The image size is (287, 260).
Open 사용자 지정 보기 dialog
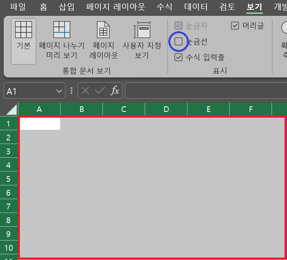click(x=141, y=40)
